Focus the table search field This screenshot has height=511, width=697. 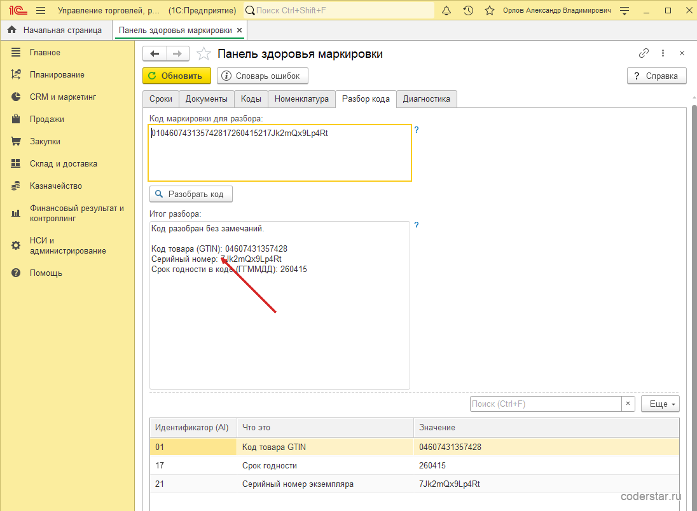[x=546, y=404]
